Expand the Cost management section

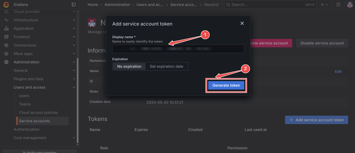coord(74,138)
